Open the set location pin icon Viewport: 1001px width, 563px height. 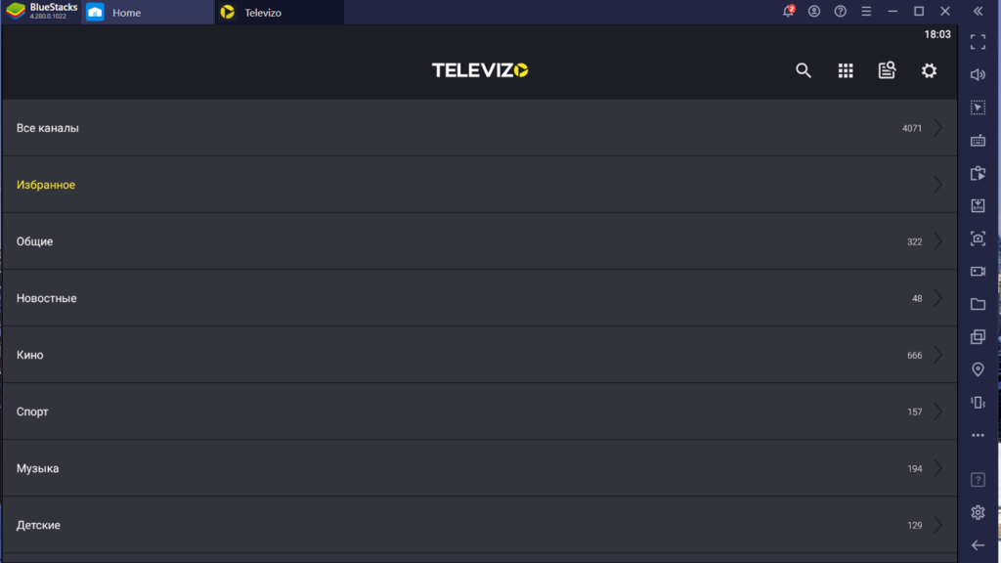[978, 369]
